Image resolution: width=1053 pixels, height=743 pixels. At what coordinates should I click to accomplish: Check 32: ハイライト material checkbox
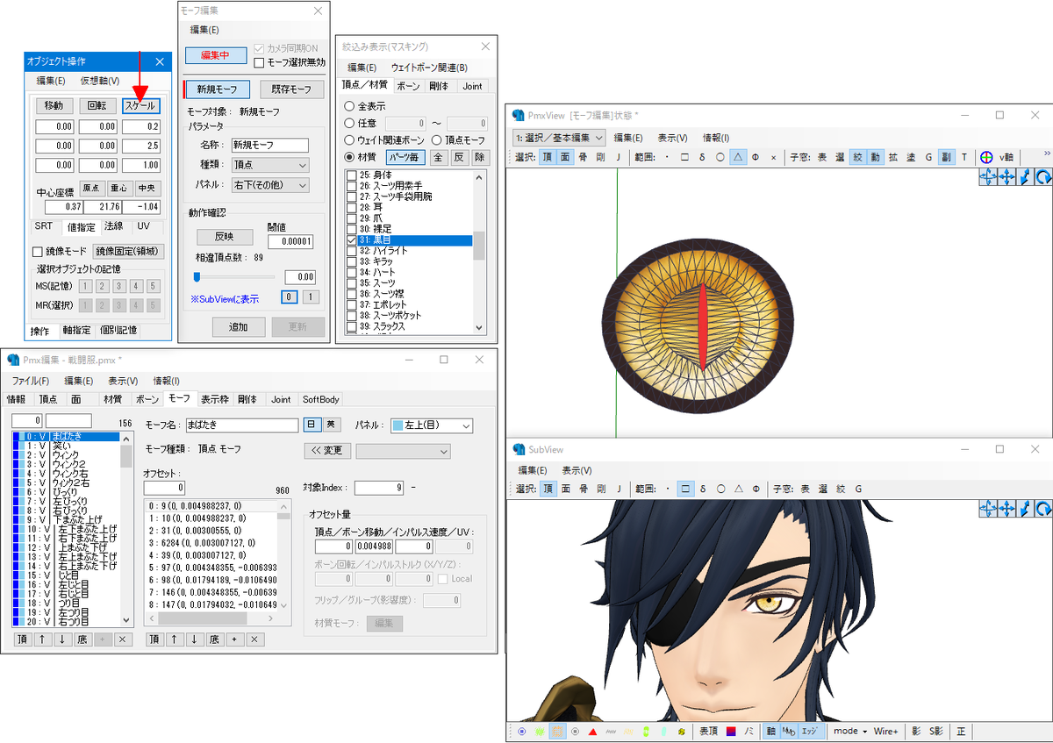coord(352,251)
